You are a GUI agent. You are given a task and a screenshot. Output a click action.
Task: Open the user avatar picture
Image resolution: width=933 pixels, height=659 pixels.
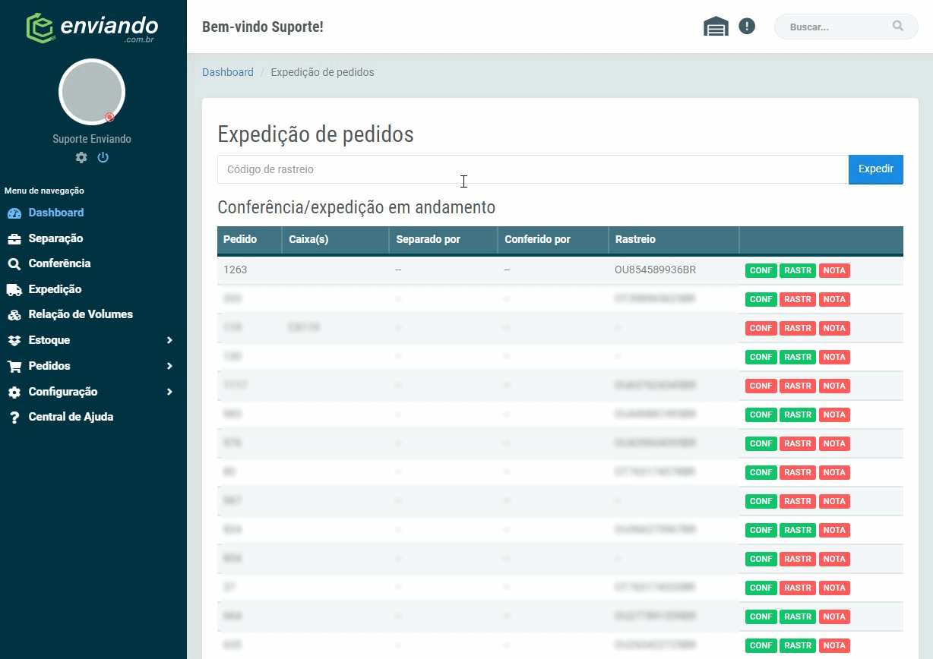(92, 92)
